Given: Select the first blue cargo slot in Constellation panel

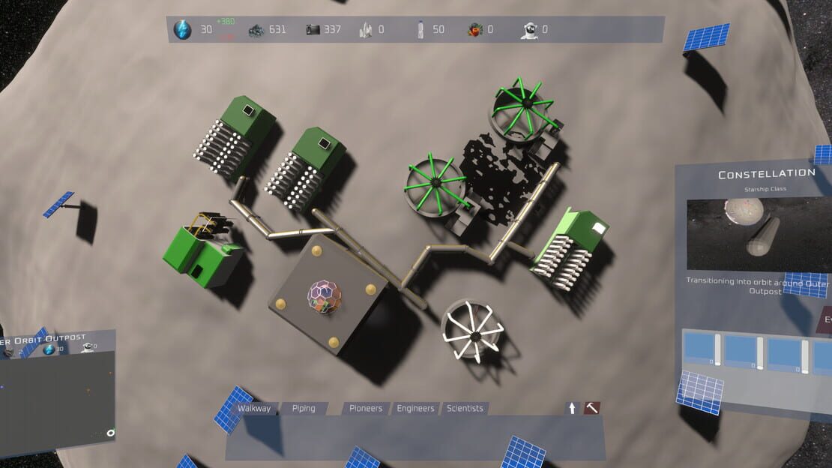Looking at the screenshot, I should (699, 348).
